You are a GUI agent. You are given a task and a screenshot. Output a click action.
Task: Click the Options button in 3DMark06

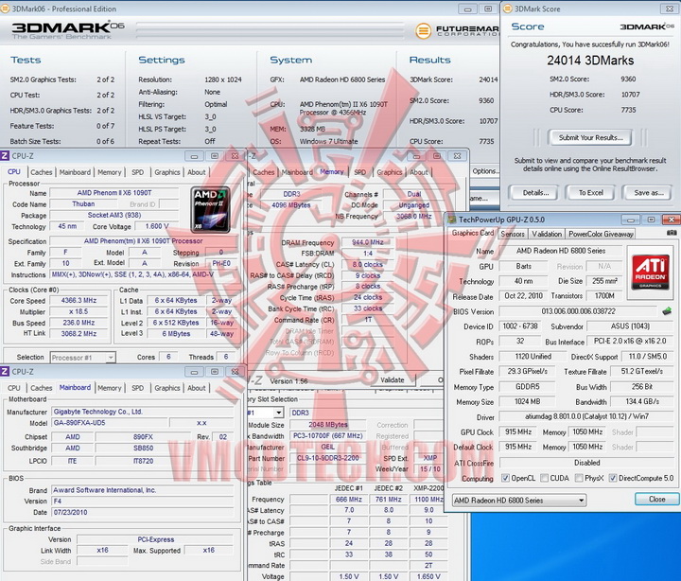485,170
